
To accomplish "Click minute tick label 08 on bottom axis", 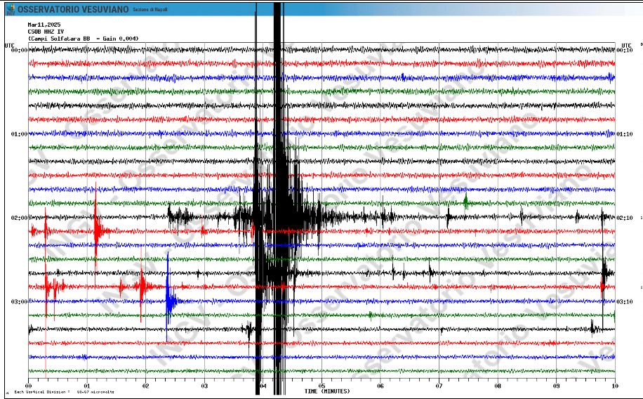I will [x=498, y=386].
